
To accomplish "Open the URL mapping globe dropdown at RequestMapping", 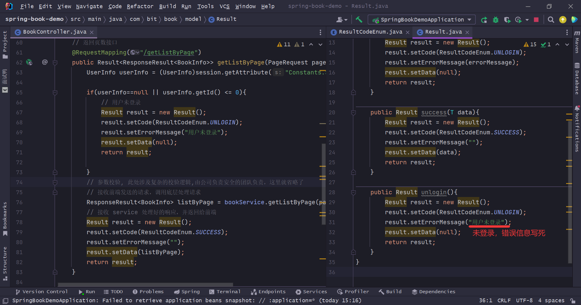I will coord(135,52).
